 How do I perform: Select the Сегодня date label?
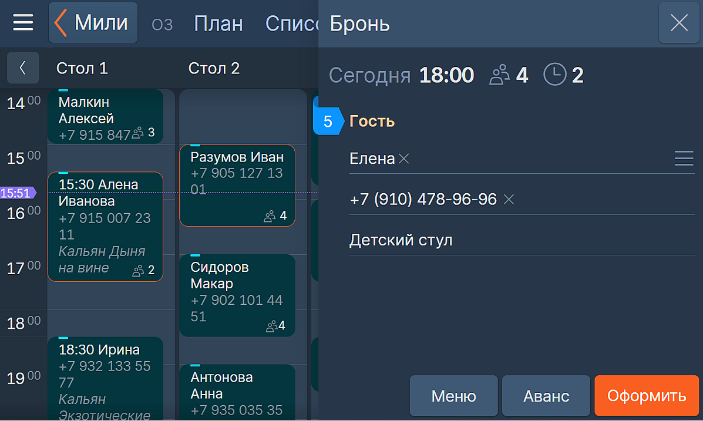coord(369,75)
